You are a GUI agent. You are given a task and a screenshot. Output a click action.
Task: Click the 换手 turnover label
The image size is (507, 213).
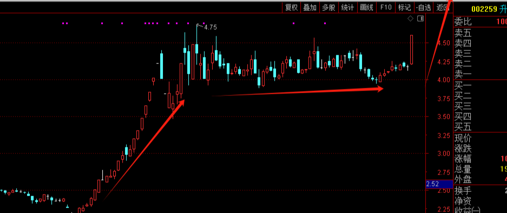coord(463,191)
